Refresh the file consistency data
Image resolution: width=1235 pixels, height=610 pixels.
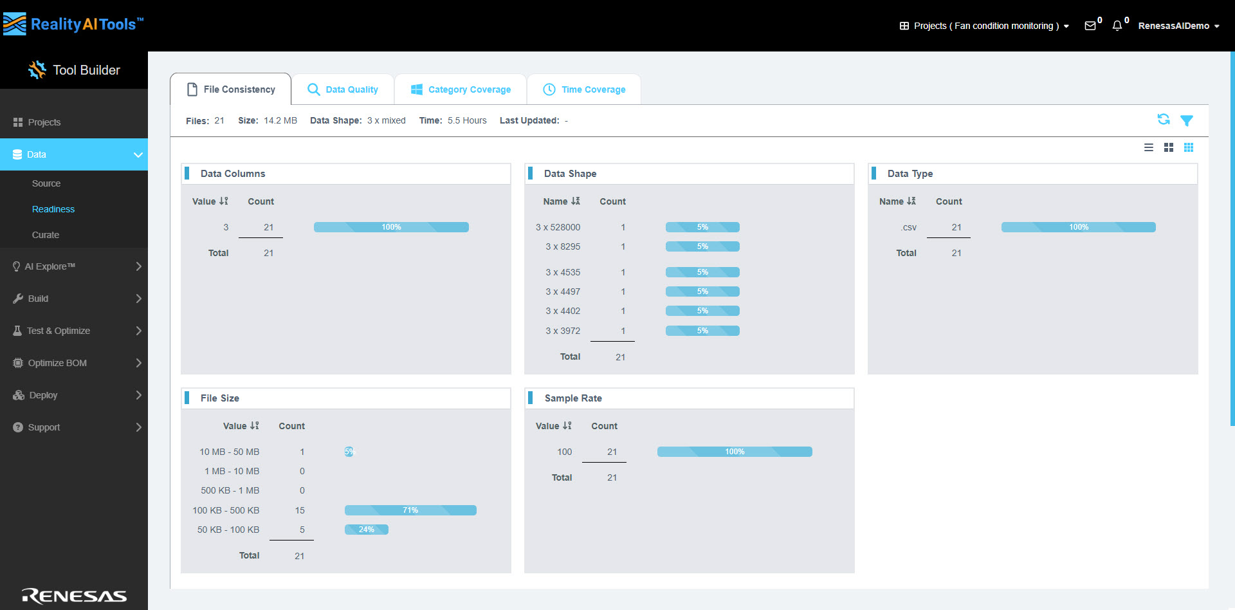(x=1164, y=120)
